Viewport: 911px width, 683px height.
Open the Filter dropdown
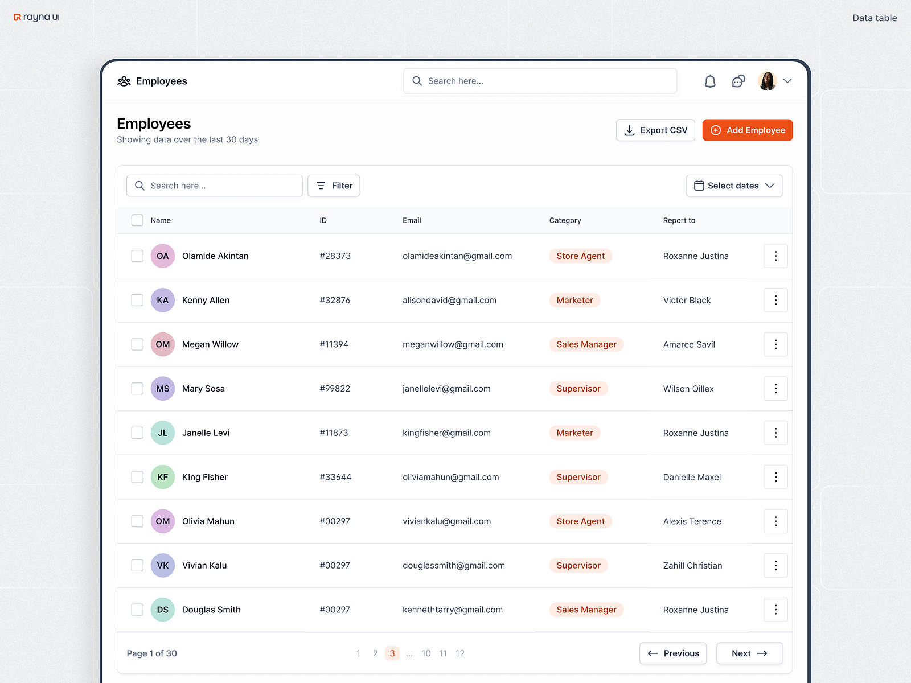pos(334,186)
